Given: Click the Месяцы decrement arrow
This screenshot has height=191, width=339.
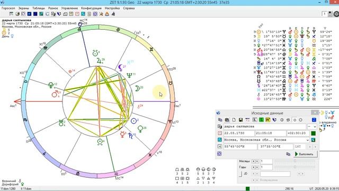Looking at the screenshot, I should (x=253, y=161).
